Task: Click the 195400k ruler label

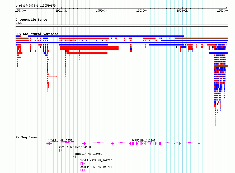Action: pos(182,11)
